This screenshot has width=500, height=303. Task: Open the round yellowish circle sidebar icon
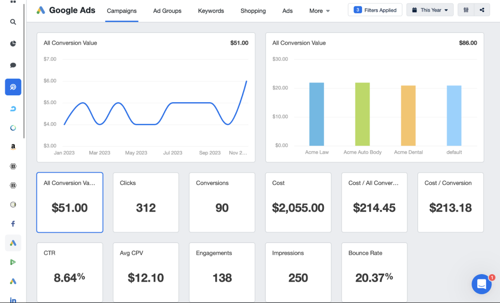[13, 204]
